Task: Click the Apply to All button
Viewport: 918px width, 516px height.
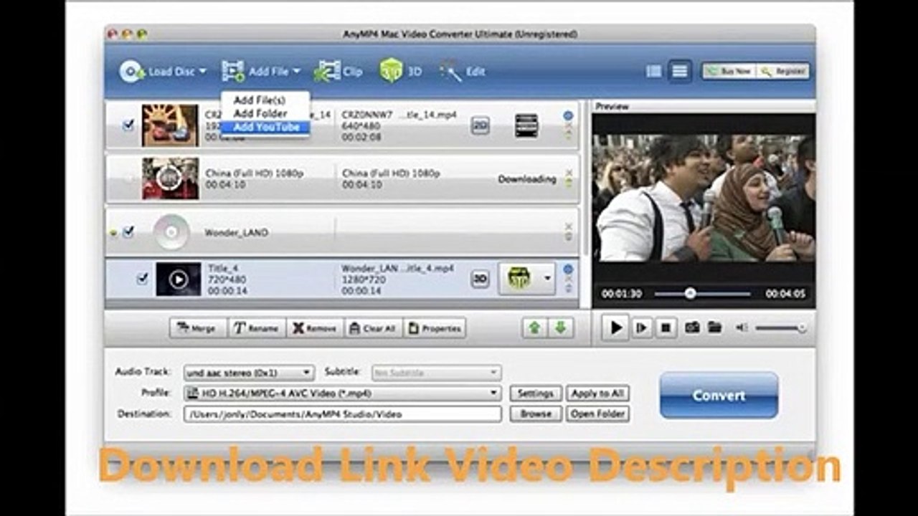Action: (598, 393)
